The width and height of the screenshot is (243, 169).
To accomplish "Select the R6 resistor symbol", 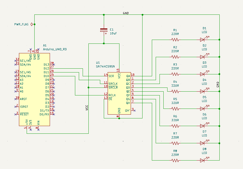I will click(175, 126).
